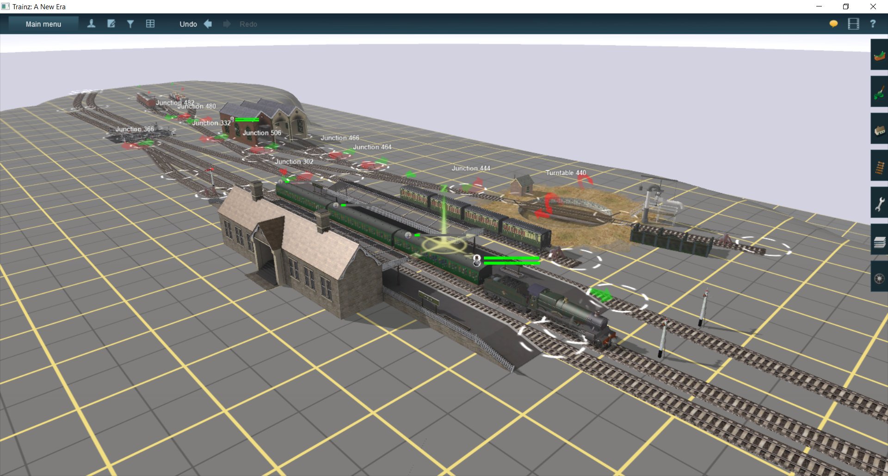
Task: Open help with the question mark icon
Action: (x=873, y=24)
